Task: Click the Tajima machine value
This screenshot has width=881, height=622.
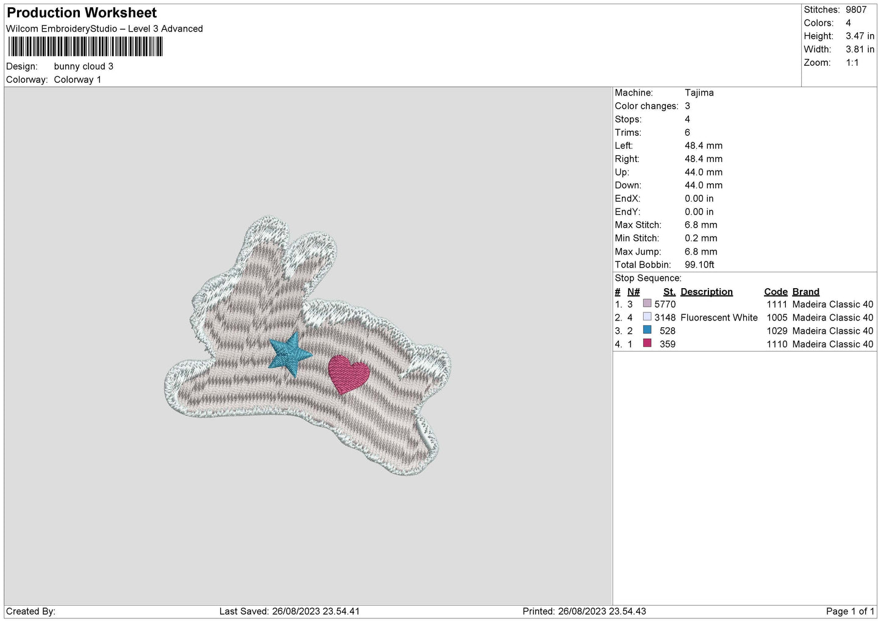Action: 699,93
